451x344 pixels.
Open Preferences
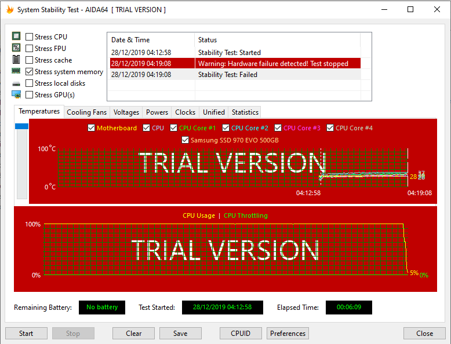tap(288, 334)
